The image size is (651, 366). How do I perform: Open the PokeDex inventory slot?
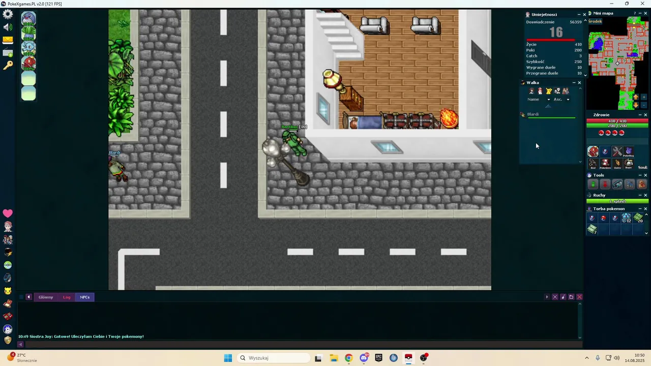[605, 164]
